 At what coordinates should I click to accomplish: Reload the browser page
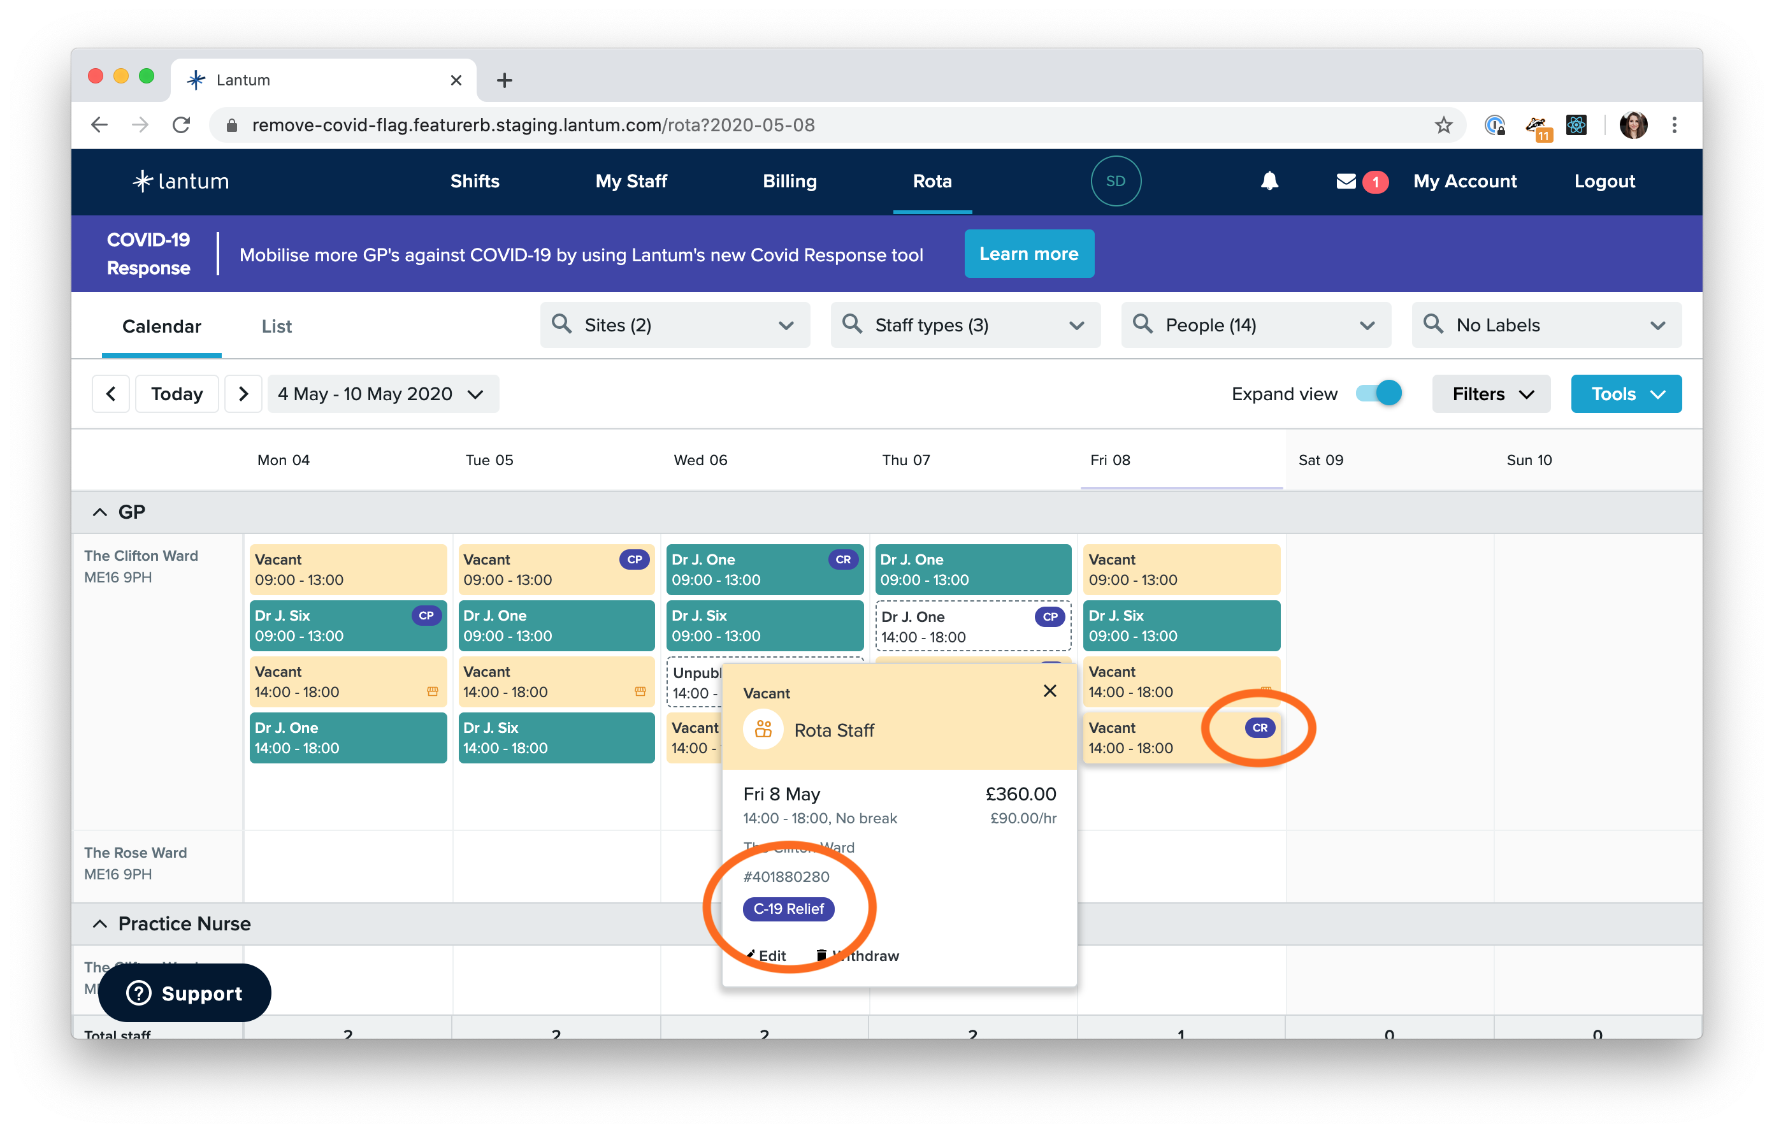pos(181,126)
